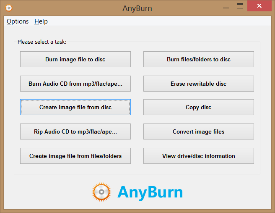Click Create image file from disc
The width and height of the screenshot is (275, 213).
(x=75, y=107)
